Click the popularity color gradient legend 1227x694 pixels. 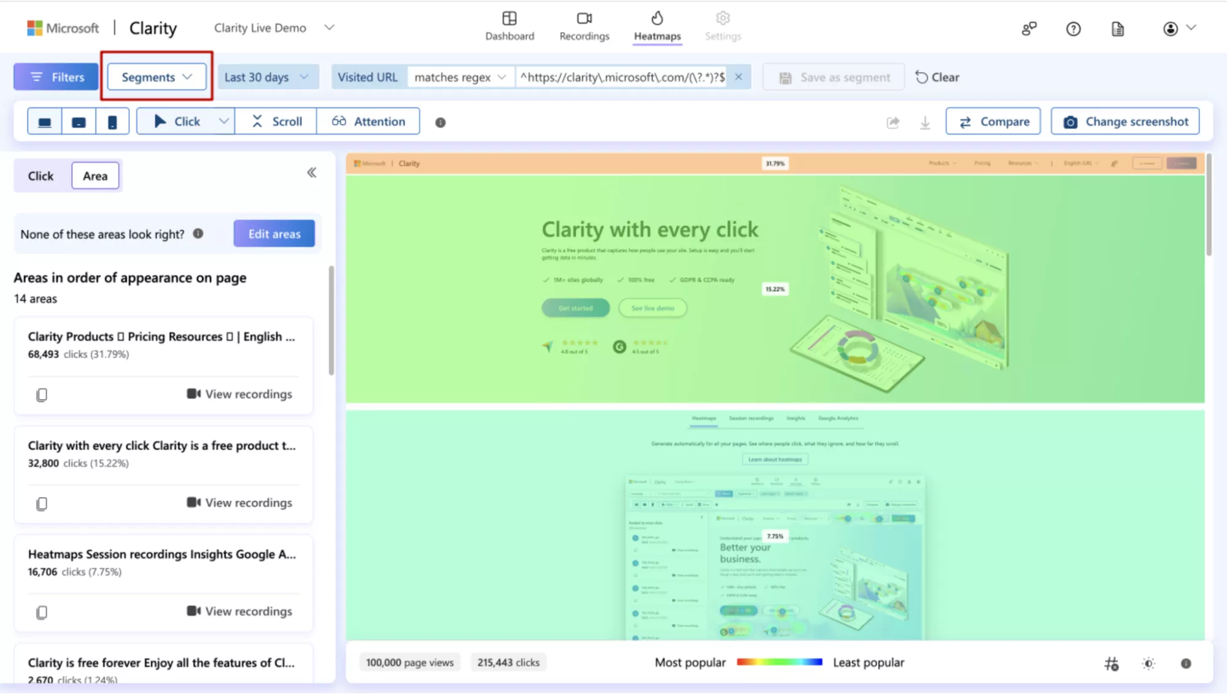pyautogui.click(x=779, y=662)
